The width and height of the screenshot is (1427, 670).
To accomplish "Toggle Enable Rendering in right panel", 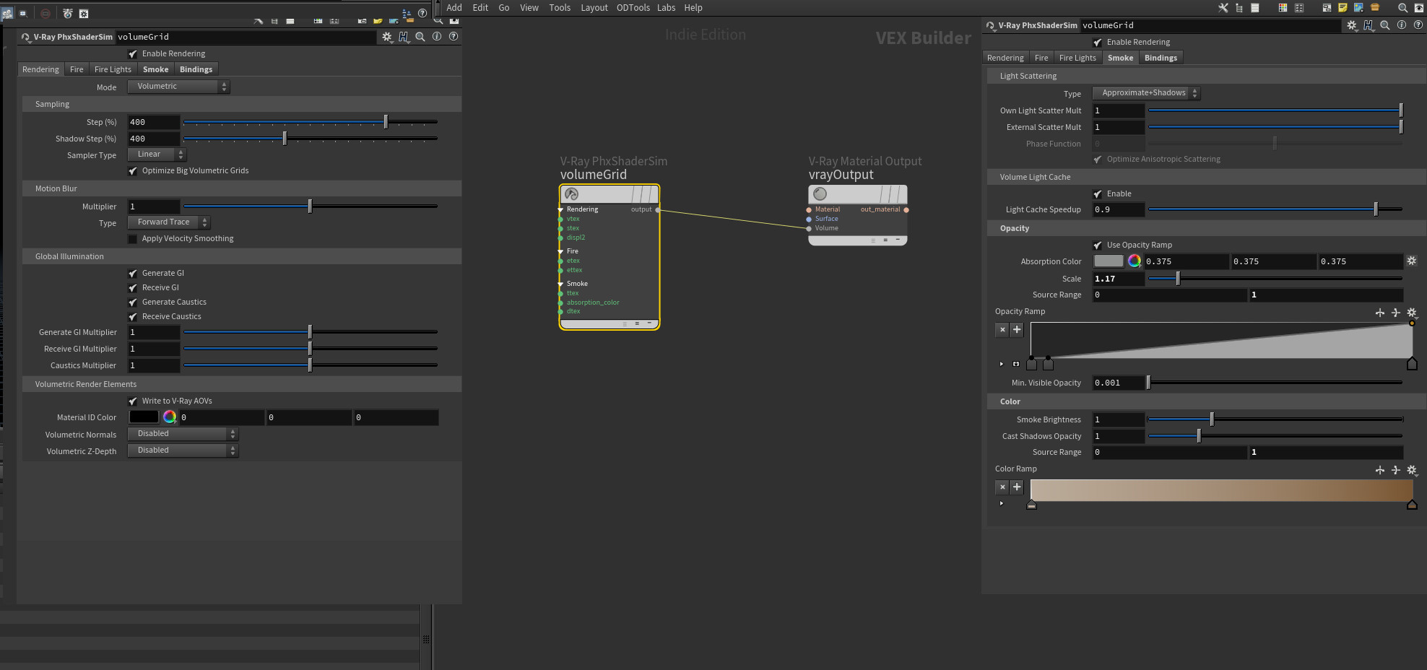I will click(1098, 43).
